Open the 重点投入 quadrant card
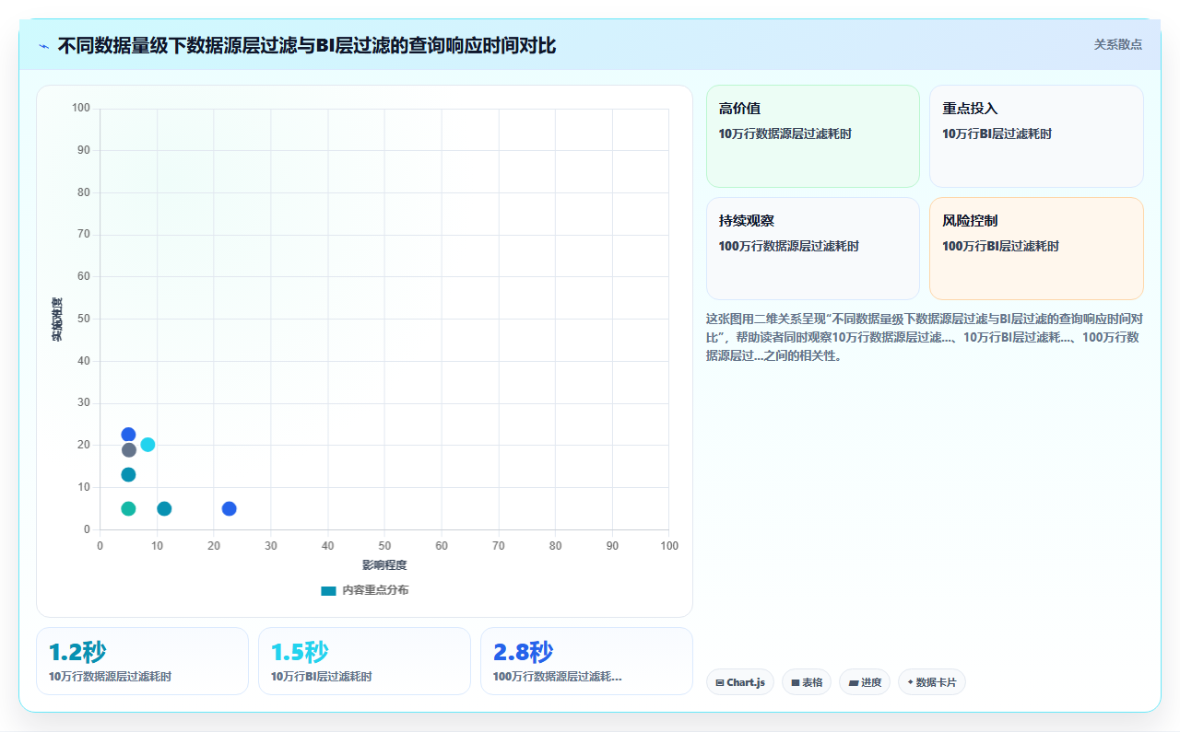This screenshot has width=1180, height=732. click(x=1036, y=136)
